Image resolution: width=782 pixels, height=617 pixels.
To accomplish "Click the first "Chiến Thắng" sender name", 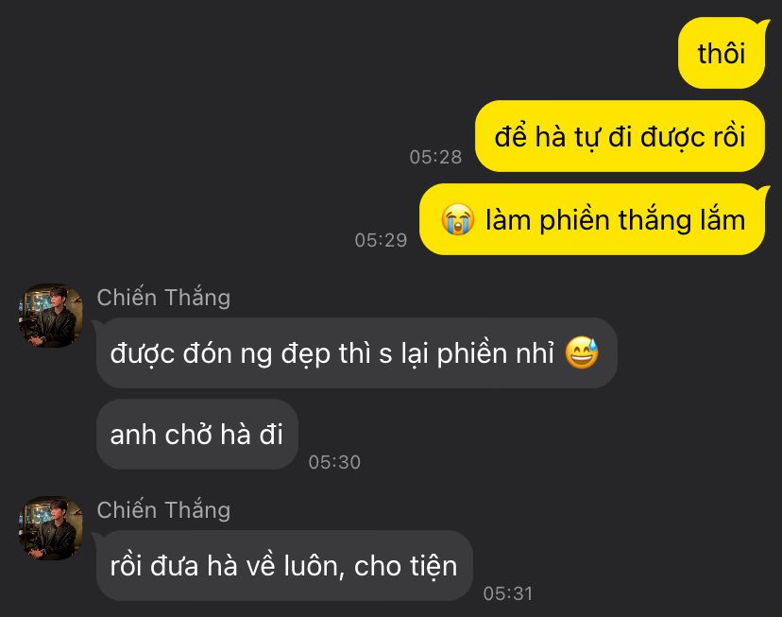I will click(x=163, y=298).
